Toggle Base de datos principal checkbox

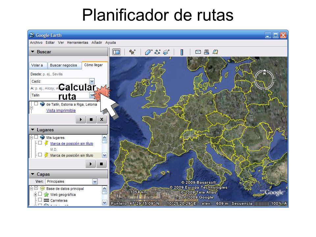(36, 188)
